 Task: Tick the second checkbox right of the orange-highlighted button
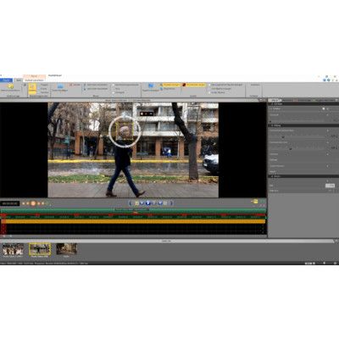pyautogui.click(x=209, y=88)
